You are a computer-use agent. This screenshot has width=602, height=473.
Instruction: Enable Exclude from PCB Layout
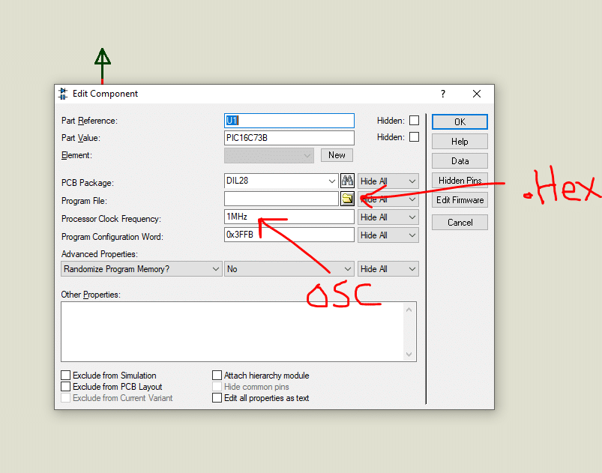pos(66,386)
